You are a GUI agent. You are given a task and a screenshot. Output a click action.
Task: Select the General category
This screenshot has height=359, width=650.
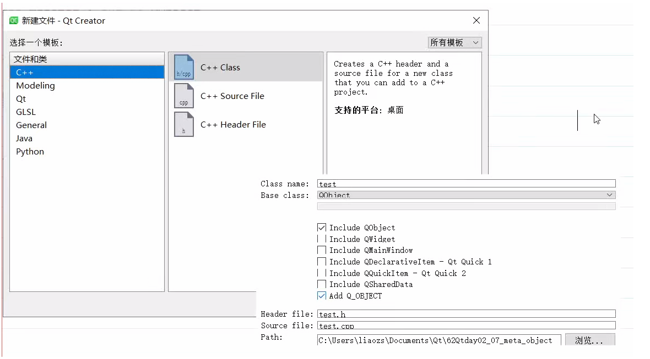pyautogui.click(x=87, y=125)
